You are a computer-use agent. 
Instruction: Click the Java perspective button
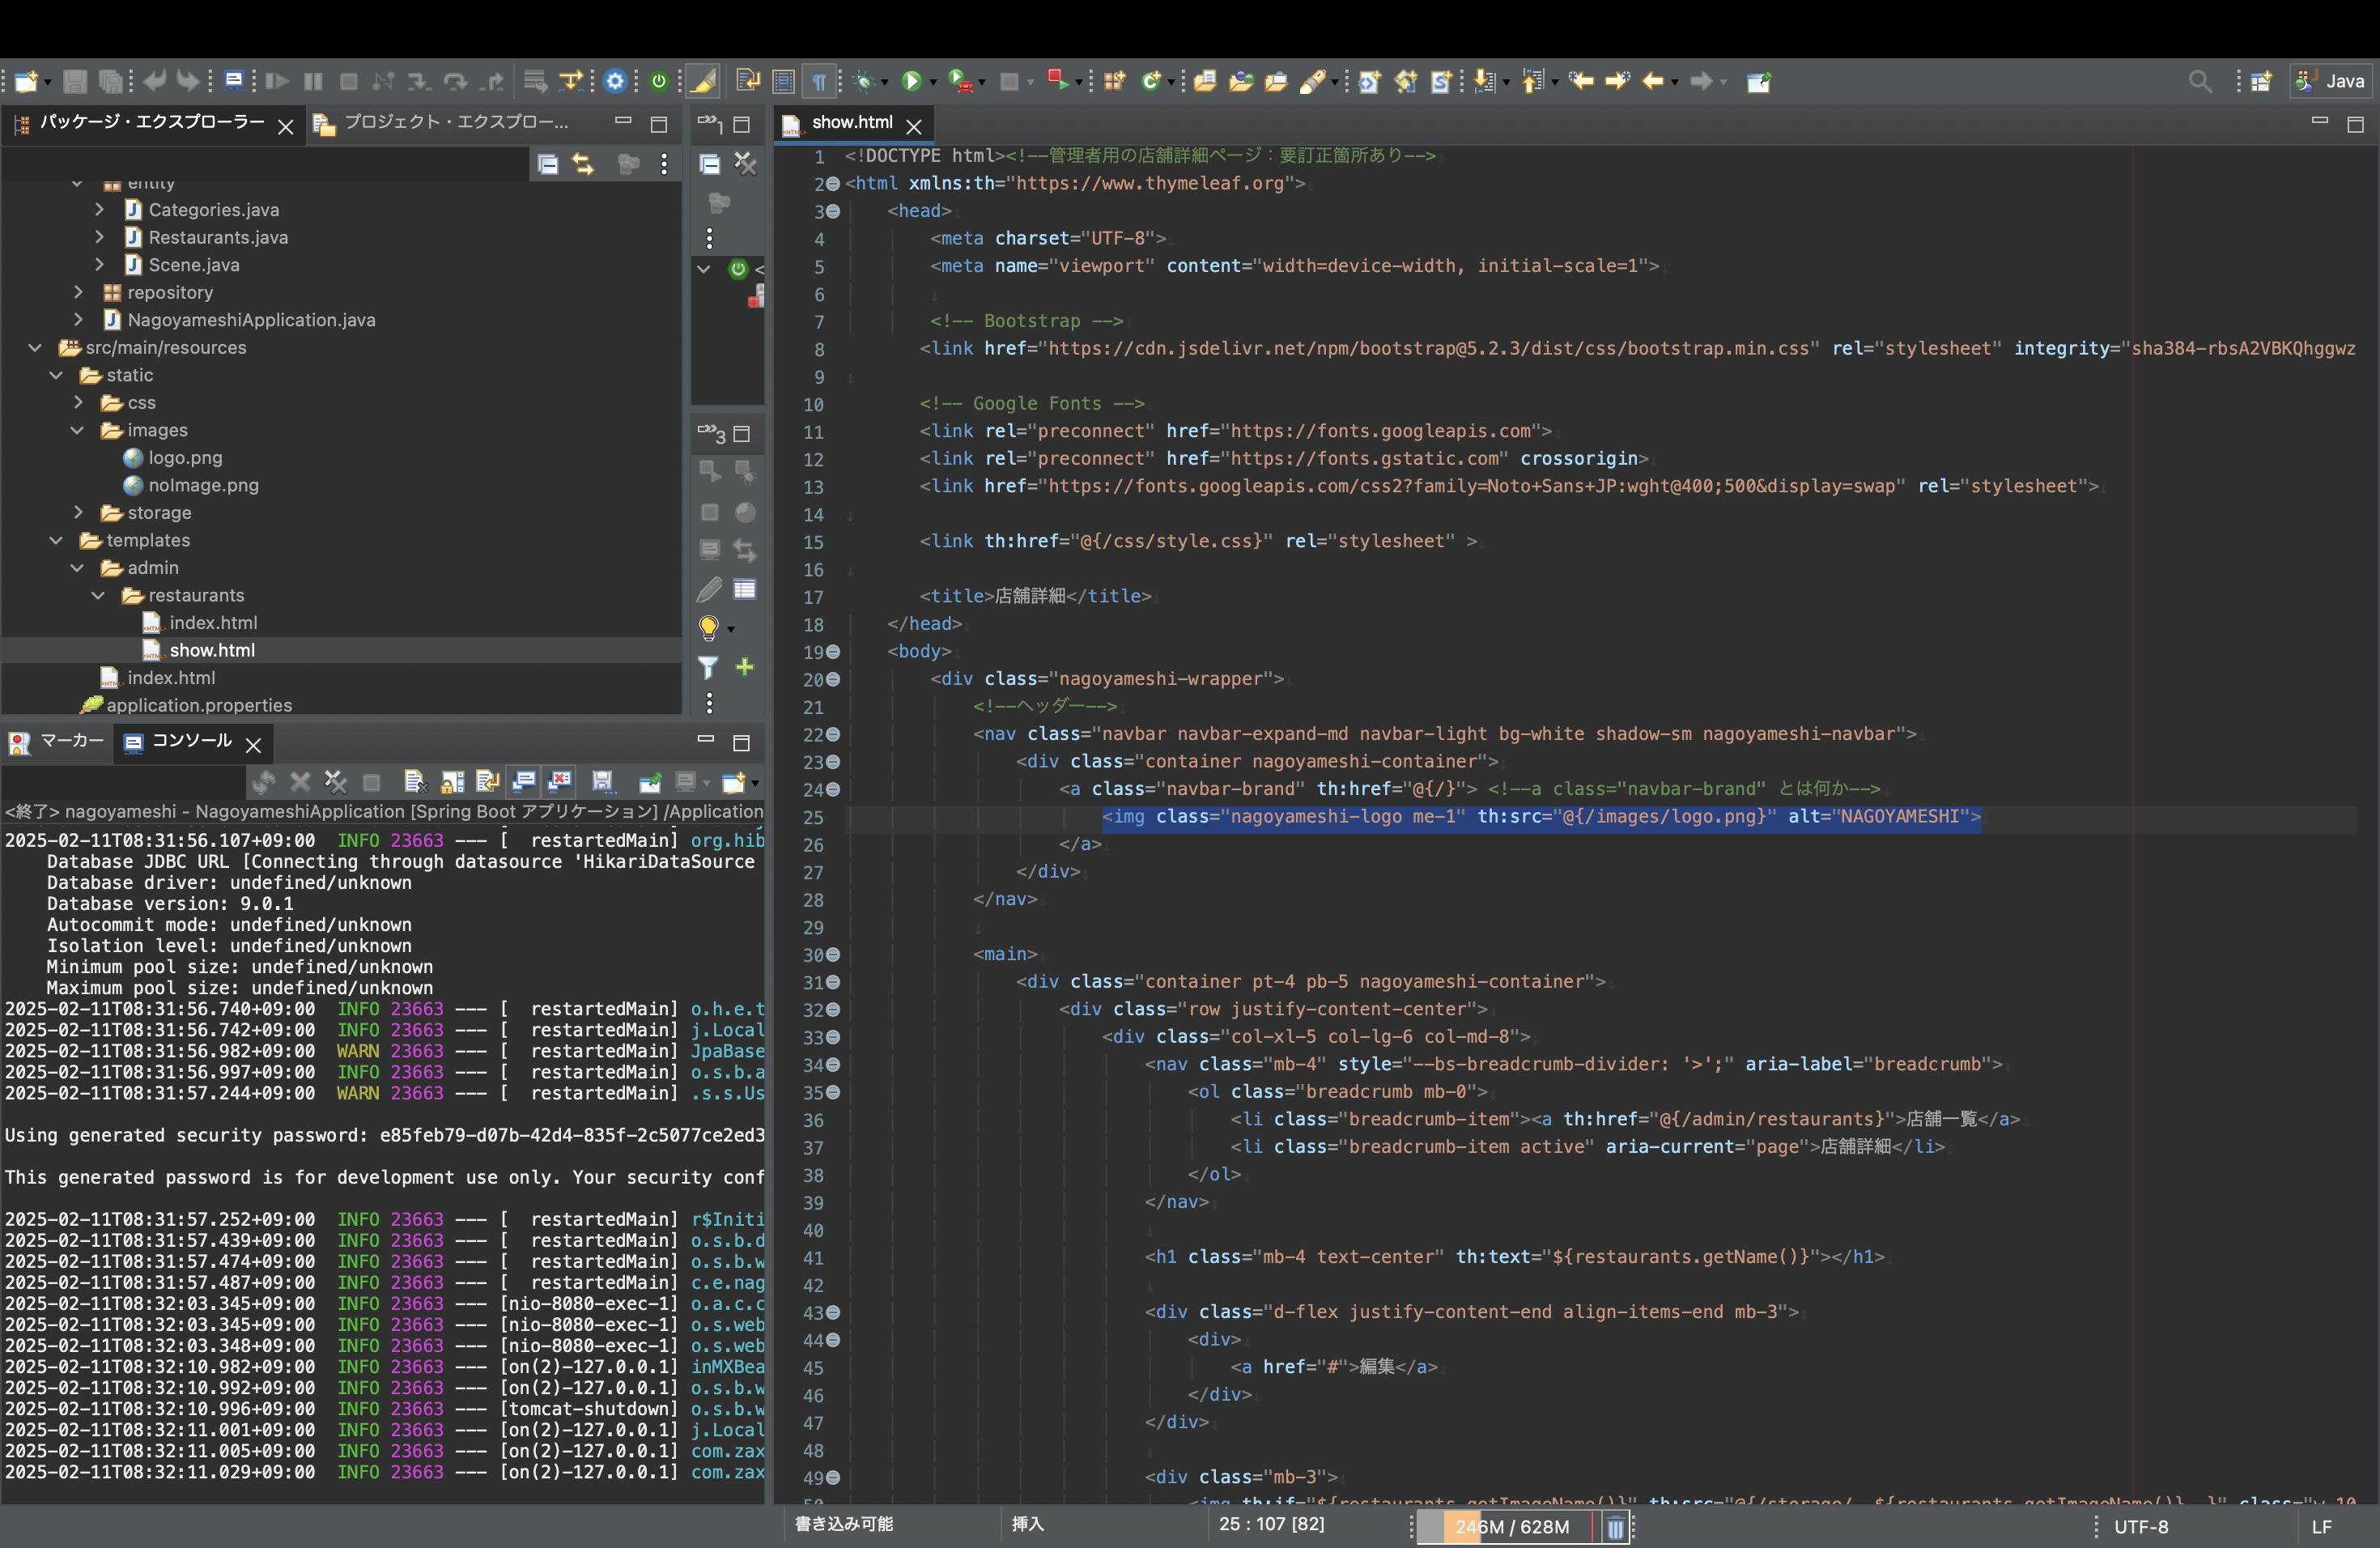point(2331,81)
